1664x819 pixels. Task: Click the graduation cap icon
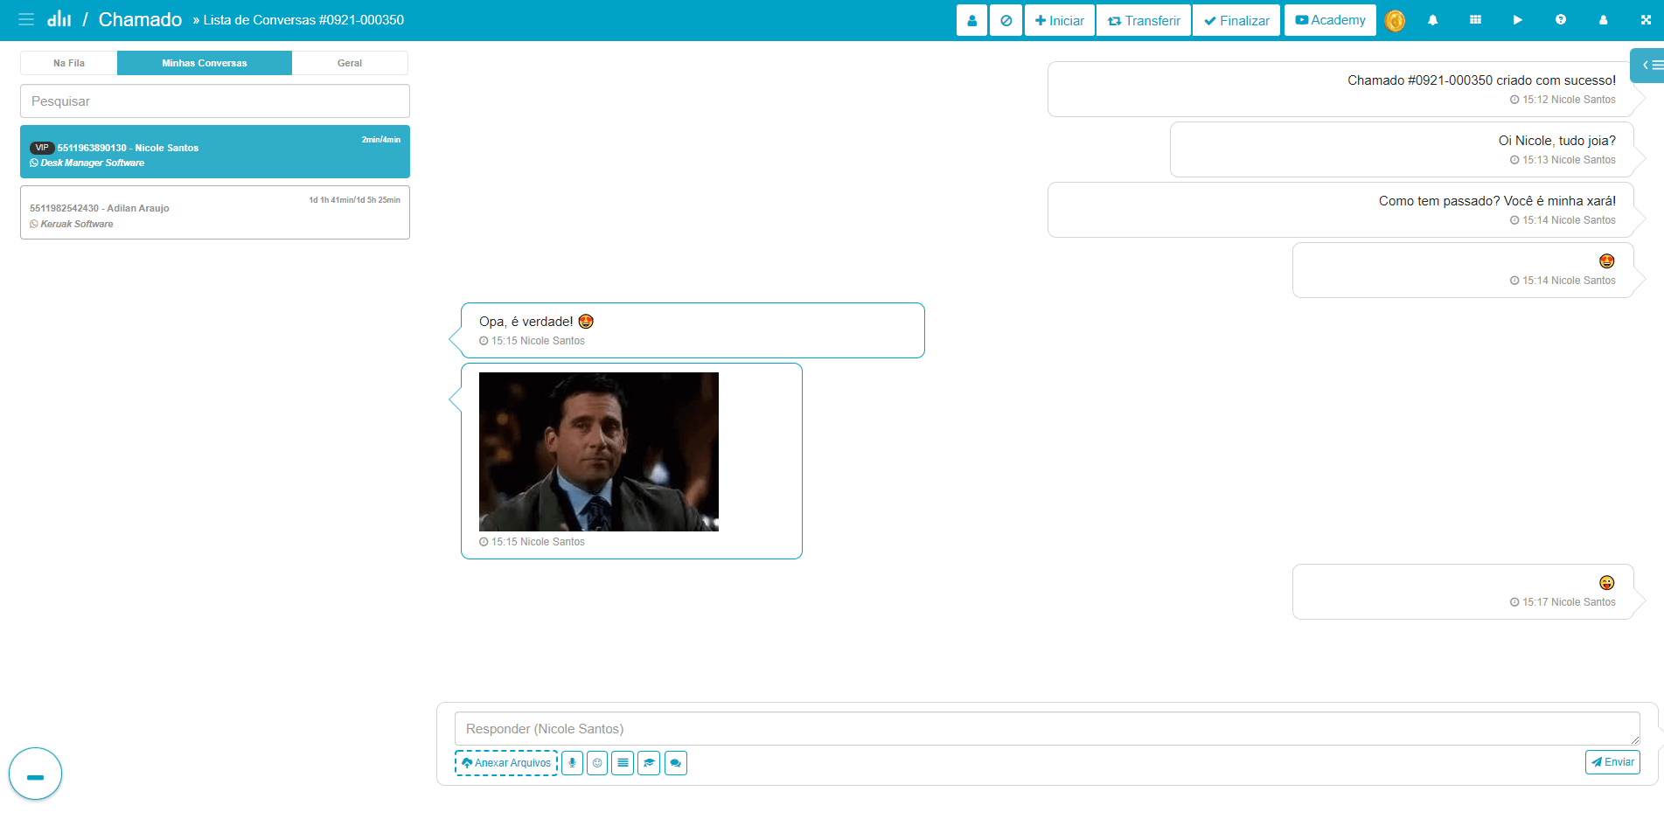click(649, 763)
